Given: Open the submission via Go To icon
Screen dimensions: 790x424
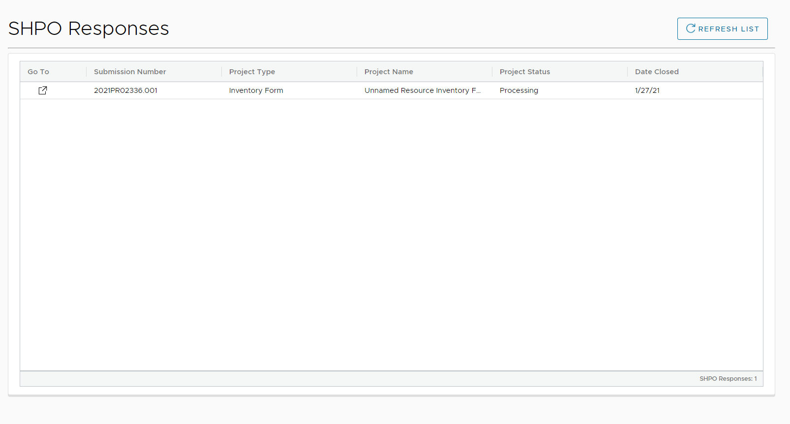Looking at the screenshot, I should point(43,90).
